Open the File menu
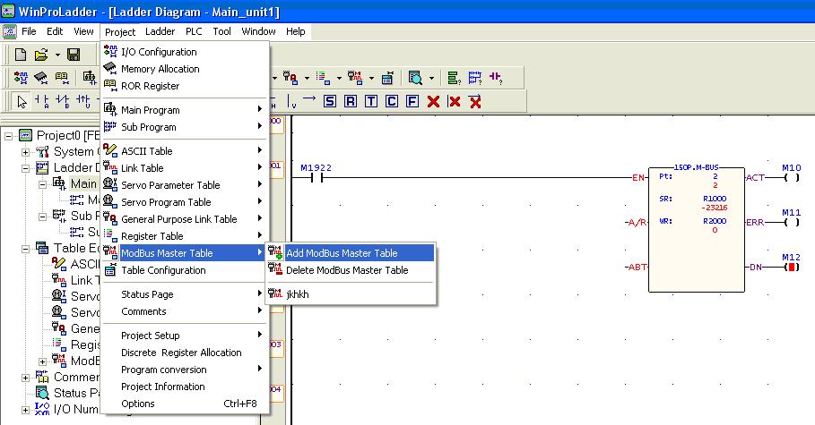 tap(29, 31)
